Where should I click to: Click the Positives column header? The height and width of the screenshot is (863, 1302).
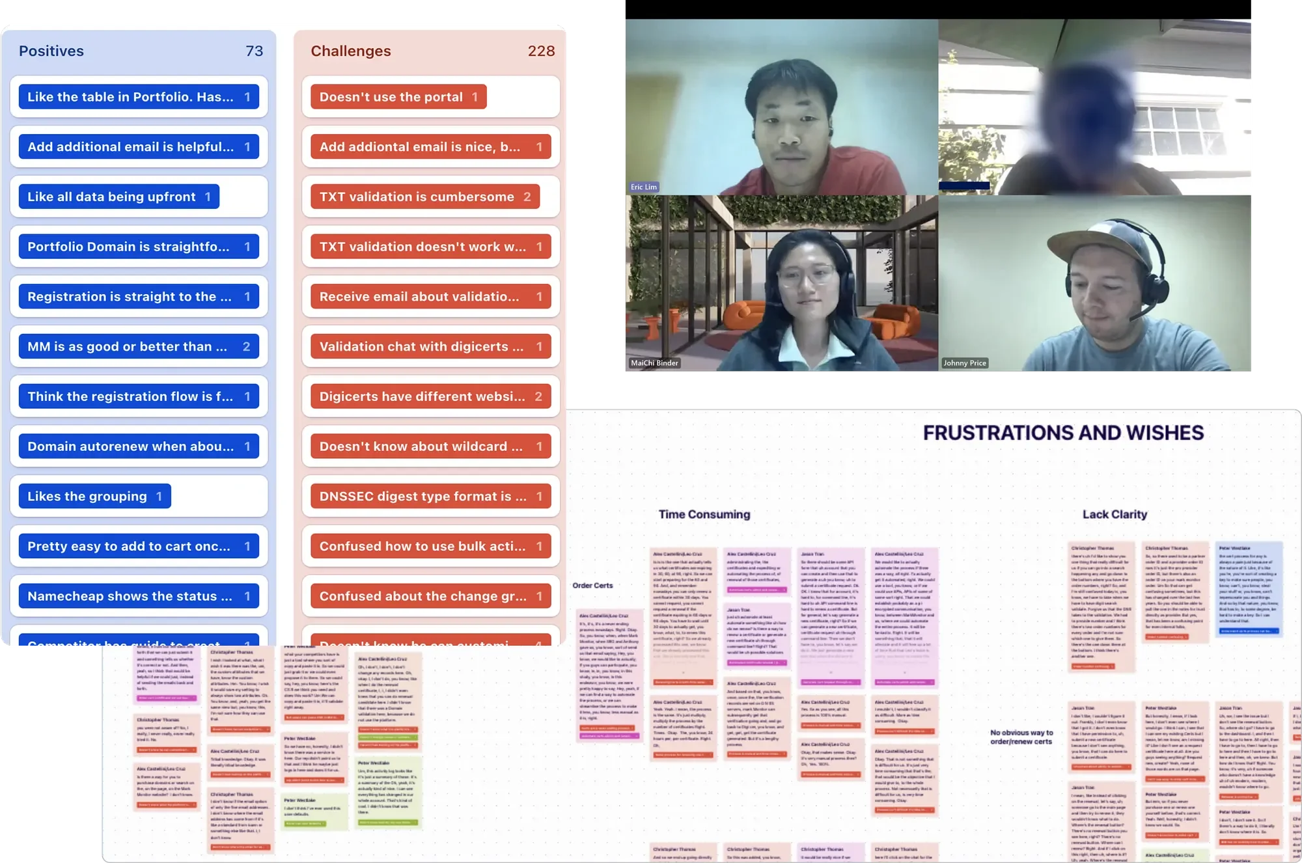click(x=51, y=51)
